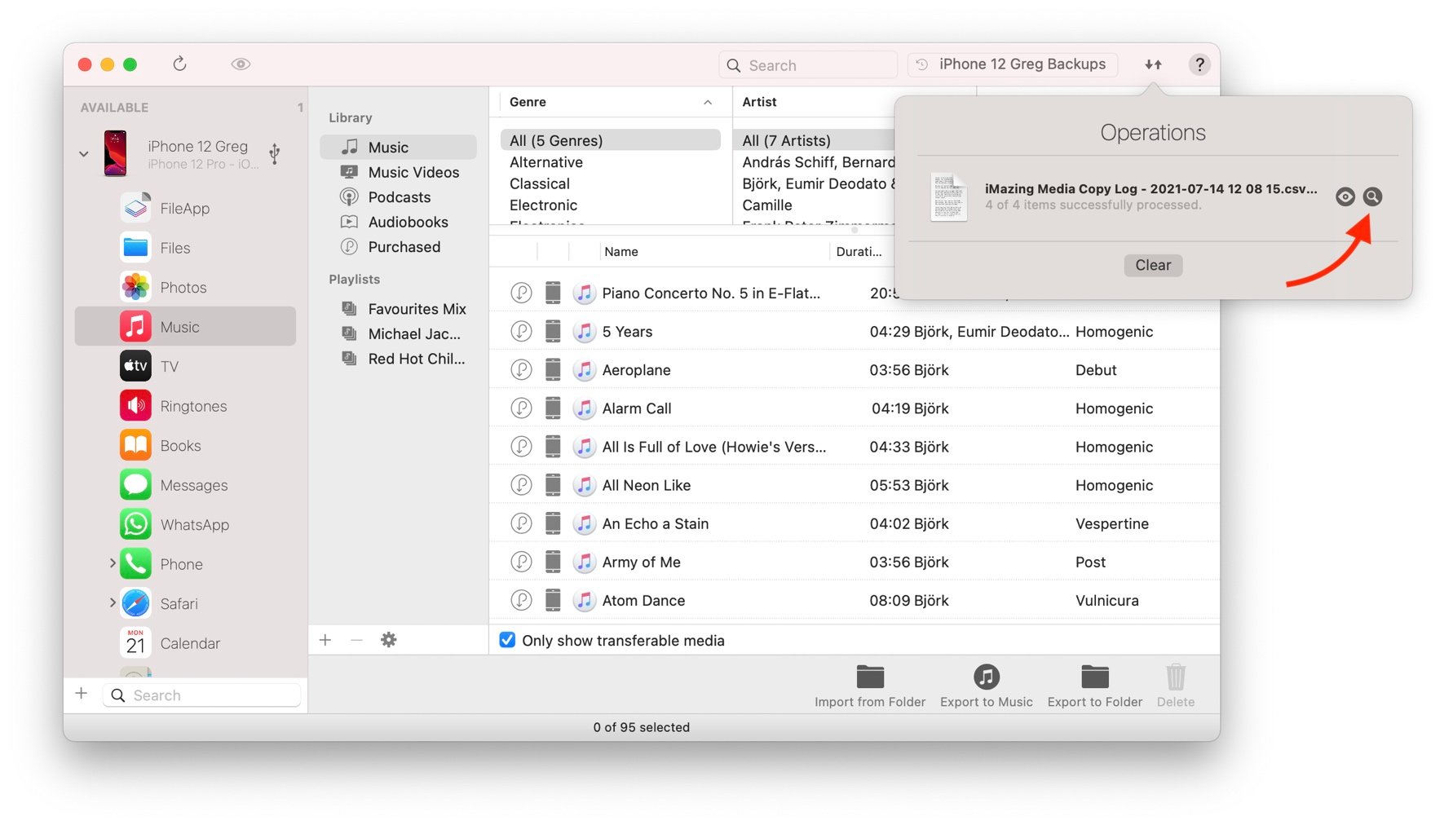
Task: Open Messages in sidebar
Action: (185, 485)
